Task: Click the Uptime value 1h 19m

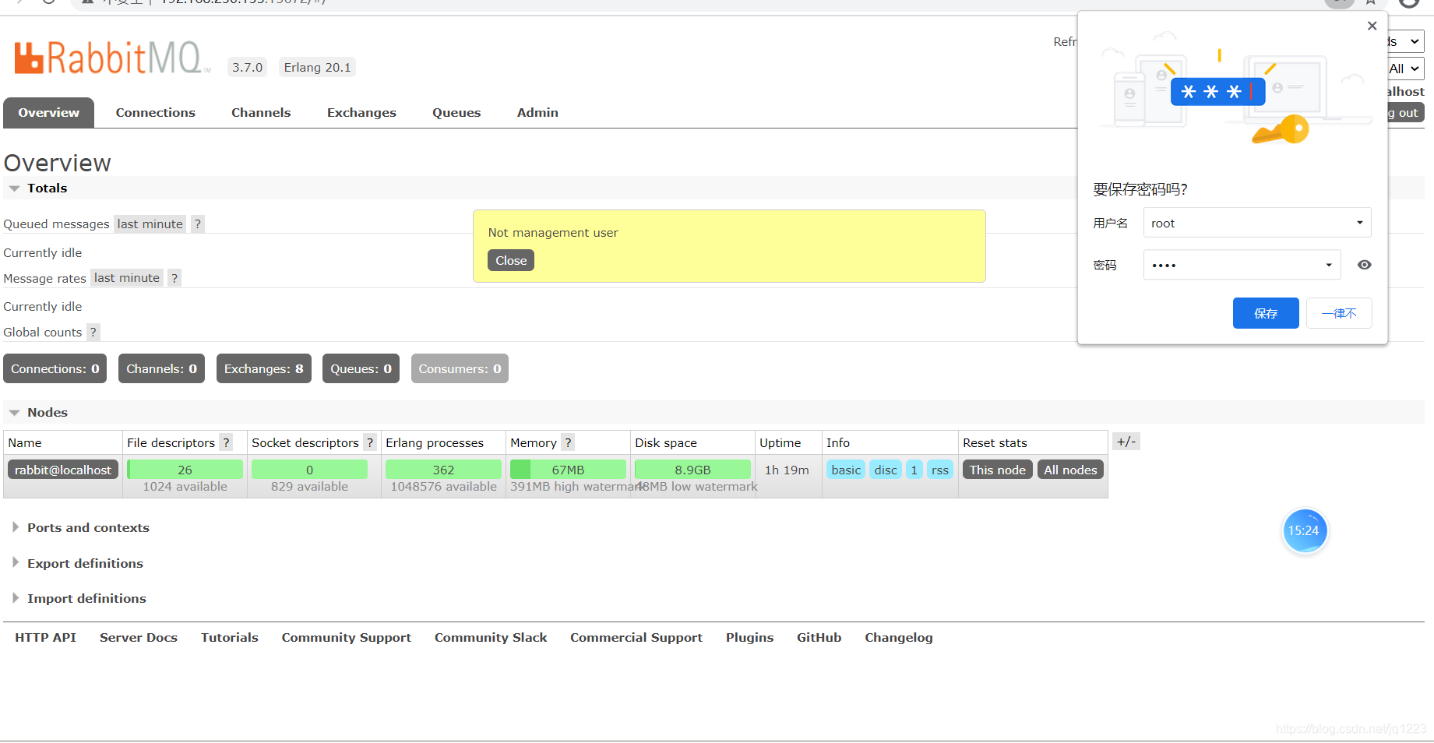Action: pyautogui.click(x=787, y=470)
